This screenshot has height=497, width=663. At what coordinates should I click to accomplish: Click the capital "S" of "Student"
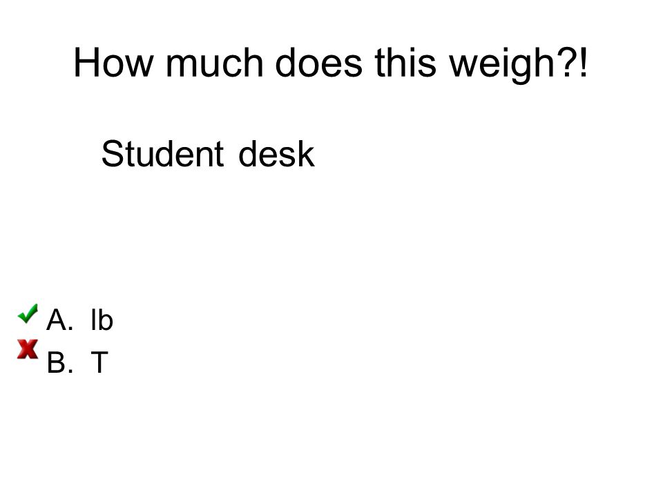coord(111,154)
